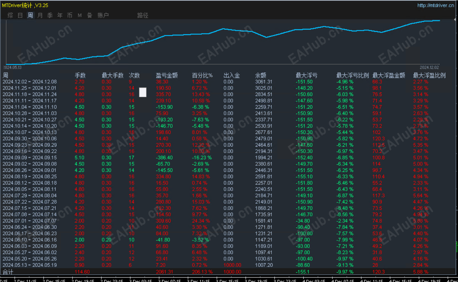The height and width of the screenshot is (282, 458).
Task: Switch to the 综 summary tab
Action: pyautogui.click(x=10, y=15)
